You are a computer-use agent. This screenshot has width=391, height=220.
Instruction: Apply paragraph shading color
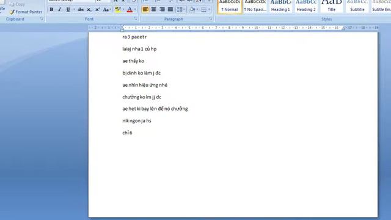192,10
